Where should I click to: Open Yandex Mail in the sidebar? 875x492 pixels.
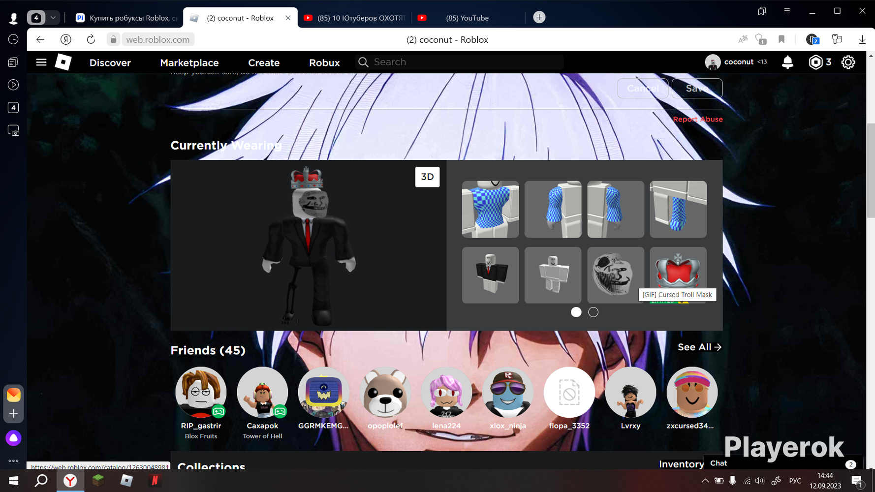click(x=13, y=395)
